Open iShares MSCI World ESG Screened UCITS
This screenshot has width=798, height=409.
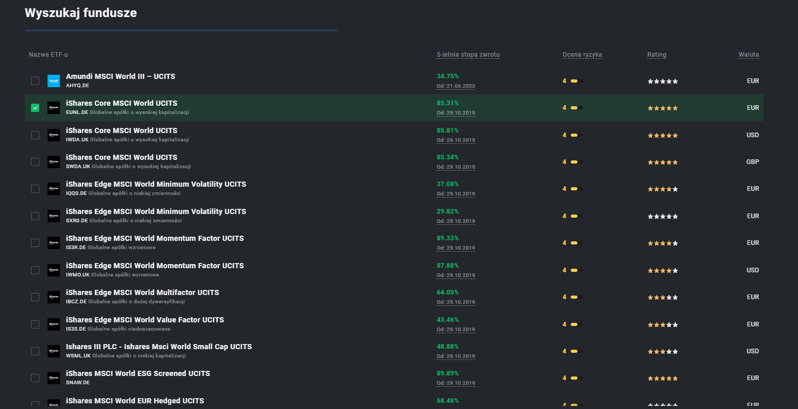[x=138, y=373]
